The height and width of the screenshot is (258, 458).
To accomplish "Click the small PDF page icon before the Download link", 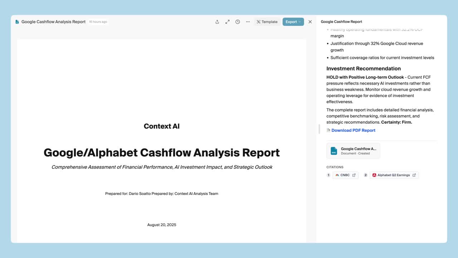I will (328, 130).
